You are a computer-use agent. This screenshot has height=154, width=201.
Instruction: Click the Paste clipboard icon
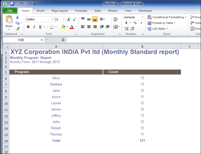(9, 20)
